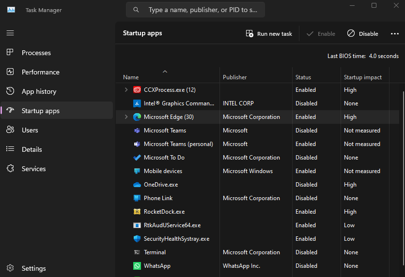Click the Startup apps page heading
Image resolution: width=405 pixels, height=277 pixels.
click(142, 33)
